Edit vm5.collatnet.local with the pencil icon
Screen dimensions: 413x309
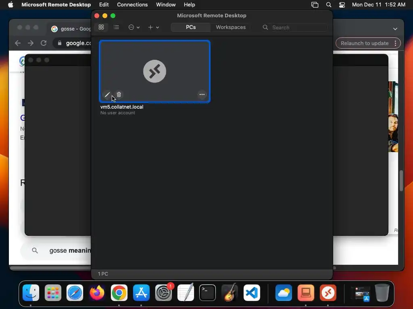pyautogui.click(x=107, y=95)
